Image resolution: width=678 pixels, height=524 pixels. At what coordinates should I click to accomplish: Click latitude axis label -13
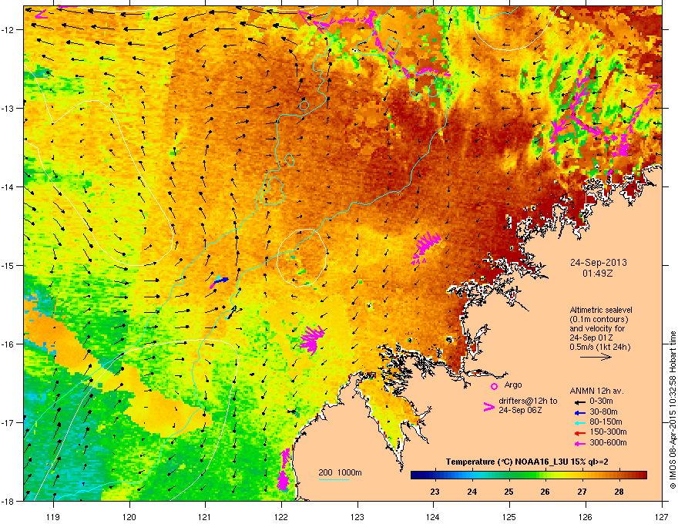click(x=8, y=108)
